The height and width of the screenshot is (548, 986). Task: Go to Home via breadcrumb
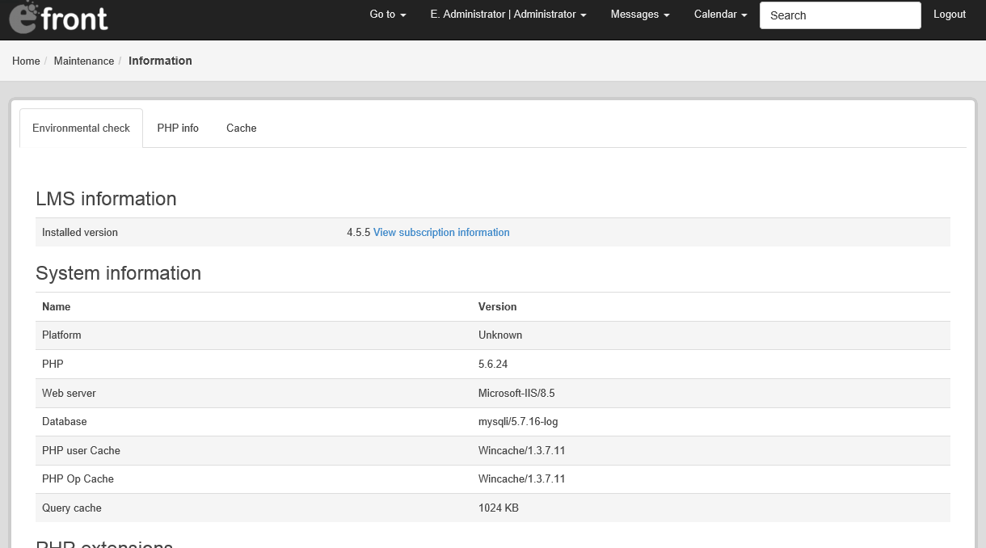tap(26, 61)
